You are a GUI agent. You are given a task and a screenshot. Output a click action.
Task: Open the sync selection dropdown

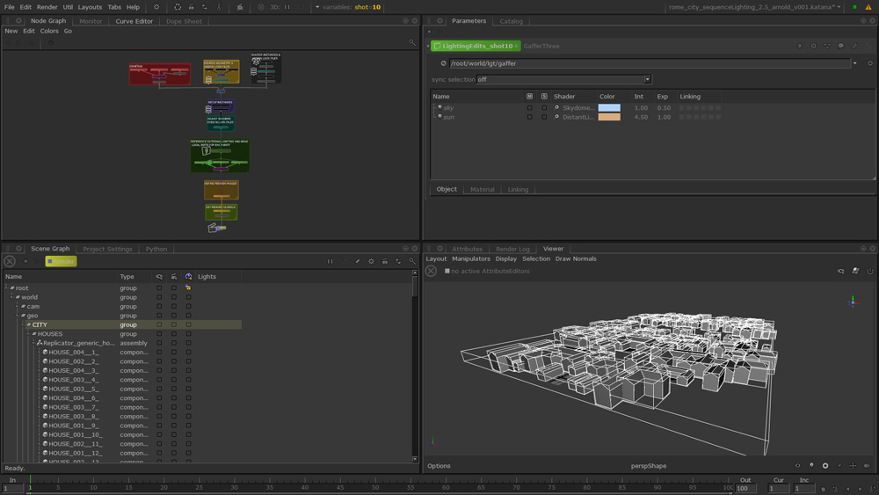564,79
